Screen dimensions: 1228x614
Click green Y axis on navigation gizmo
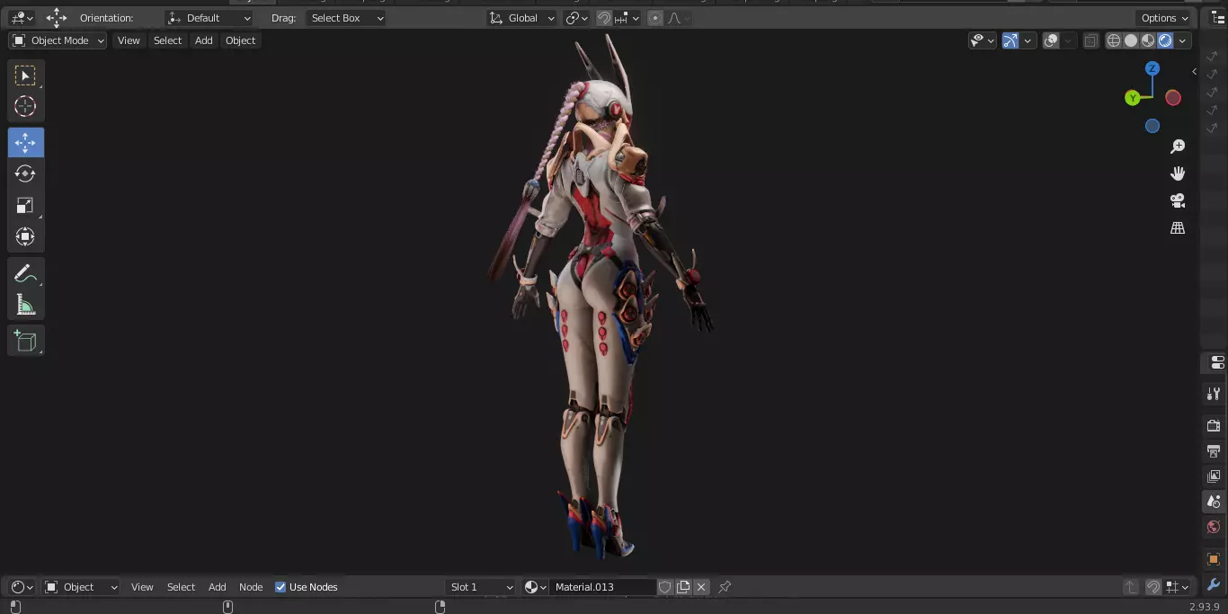(x=1133, y=98)
